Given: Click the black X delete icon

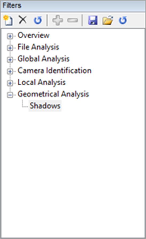Looking at the screenshot, I should [x=23, y=20].
